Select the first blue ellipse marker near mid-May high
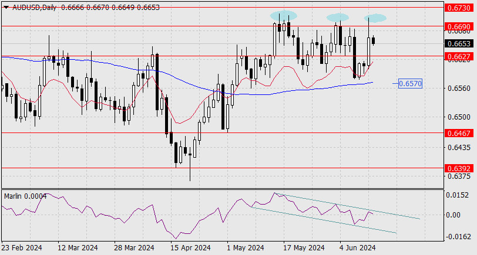The height and width of the screenshot is (255, 477). coord(284,16)
